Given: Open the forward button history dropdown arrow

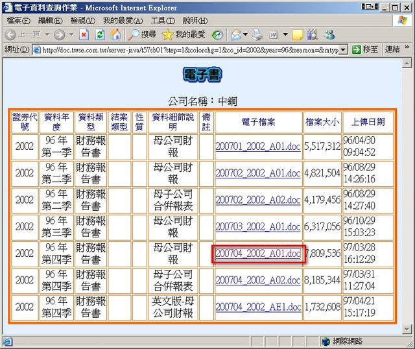Looking at the screenshot, I should 71,34.
